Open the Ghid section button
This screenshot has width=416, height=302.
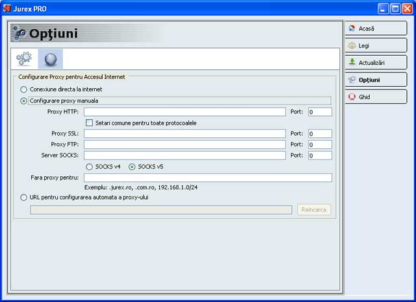click(376, 97)
